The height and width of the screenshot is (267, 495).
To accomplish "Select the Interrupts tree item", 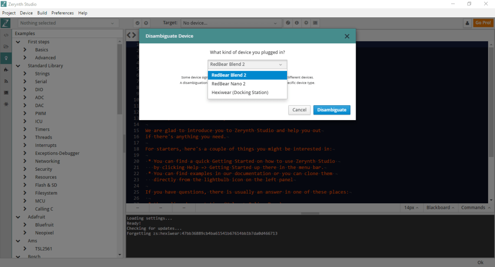I will [46, 145].
